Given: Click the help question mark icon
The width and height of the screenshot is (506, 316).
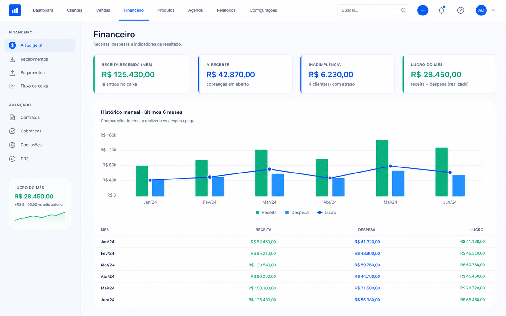Looking at the screenshot, I should pos(461,10).
